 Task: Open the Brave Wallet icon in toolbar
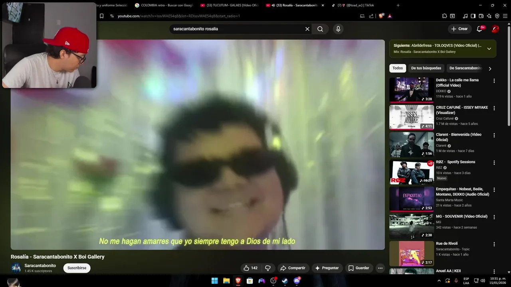(x=481, y=16)
